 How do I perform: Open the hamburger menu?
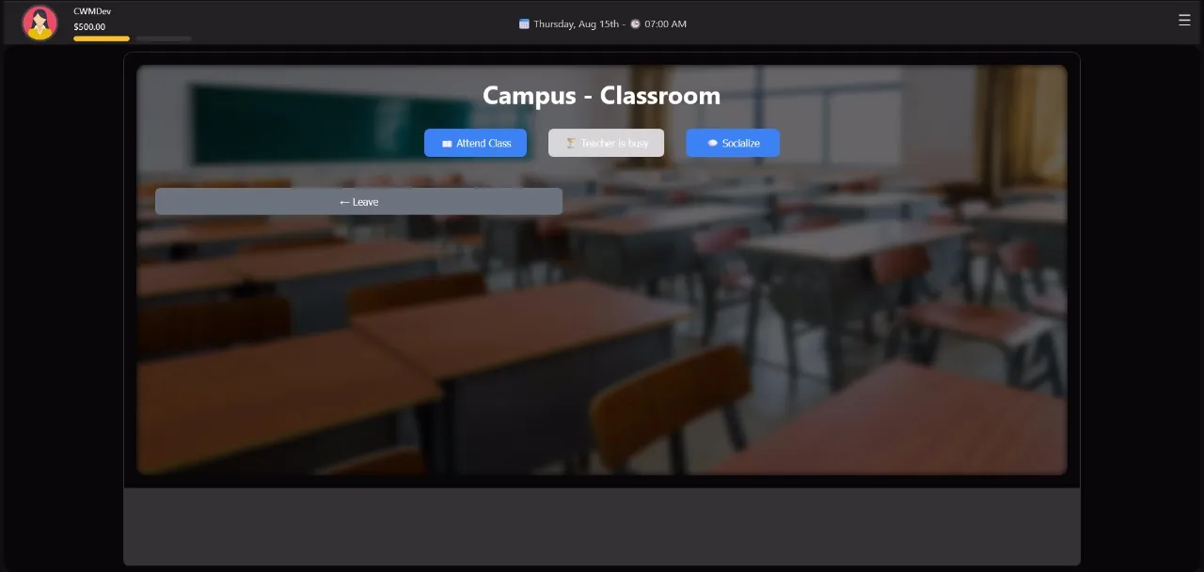tap(1184, 19)
